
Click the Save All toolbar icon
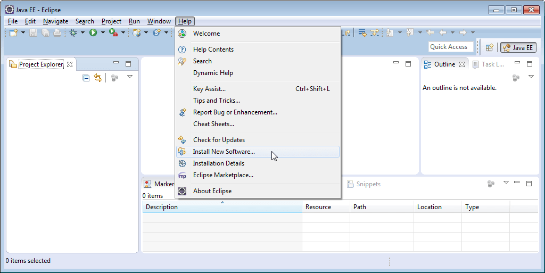(45, 32)
